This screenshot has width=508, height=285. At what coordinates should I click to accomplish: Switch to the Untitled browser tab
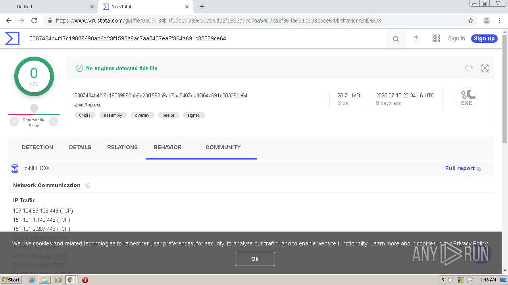pos(49,7)
